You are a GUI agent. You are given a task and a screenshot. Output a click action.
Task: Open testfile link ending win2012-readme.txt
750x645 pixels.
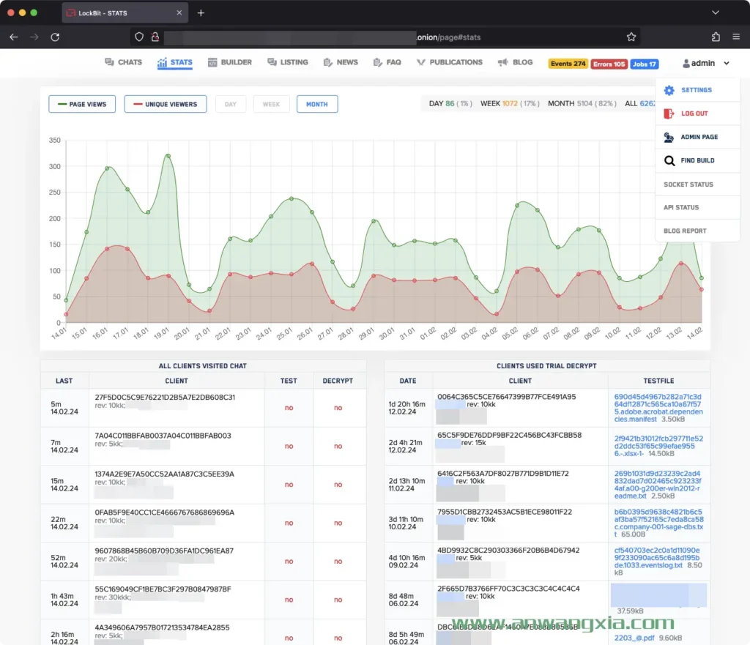(x=658, y=485)
